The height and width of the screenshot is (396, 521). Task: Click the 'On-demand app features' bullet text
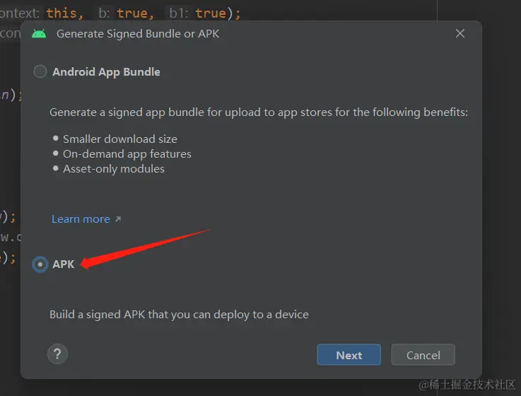pyautogui.click(x=127, y=154)
